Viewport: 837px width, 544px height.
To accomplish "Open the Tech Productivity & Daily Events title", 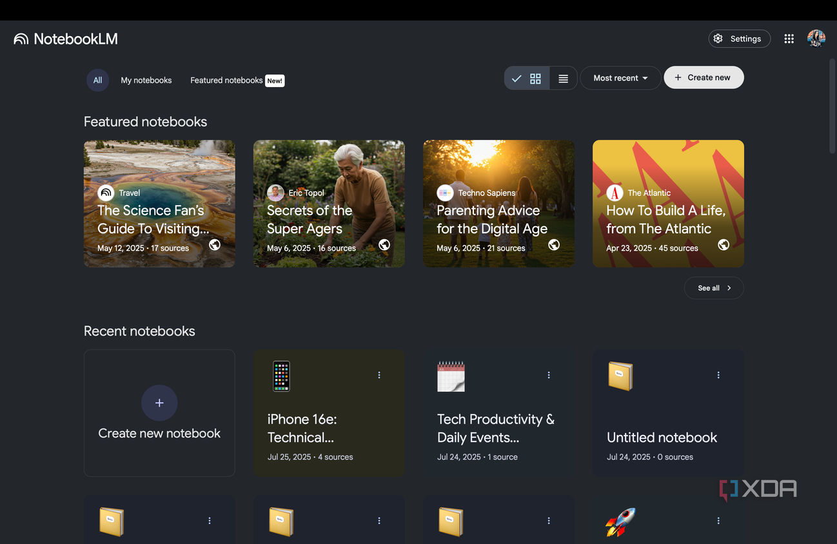I will click(x=495, y=428).
